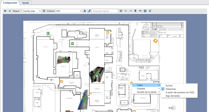Click the forward navigation arrow

click(x=10, y=11)
